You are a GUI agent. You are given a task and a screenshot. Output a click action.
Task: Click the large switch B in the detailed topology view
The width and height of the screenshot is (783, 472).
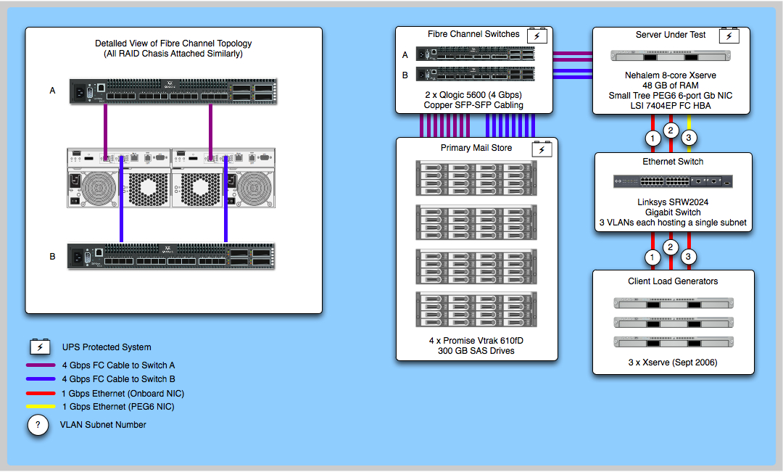(172, 256)
